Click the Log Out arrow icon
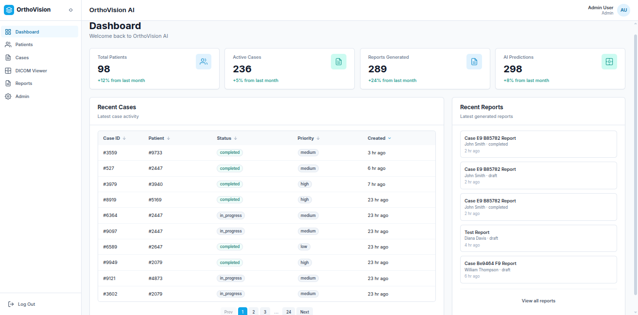This screenshot has width=638, height=315. (11, 304)
